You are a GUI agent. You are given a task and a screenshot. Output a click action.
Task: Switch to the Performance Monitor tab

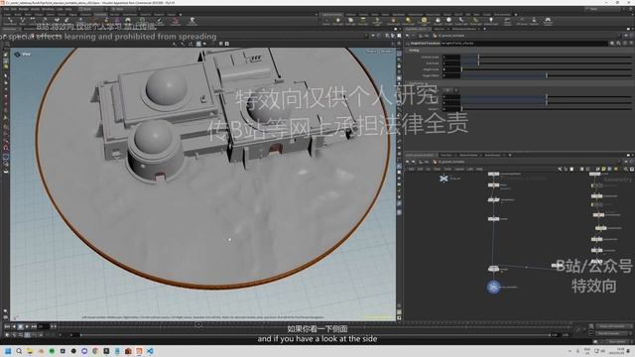(x=464, y=29)
